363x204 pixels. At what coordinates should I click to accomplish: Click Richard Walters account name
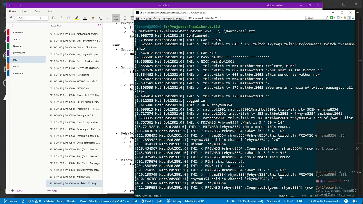click(x=275, y=5)
